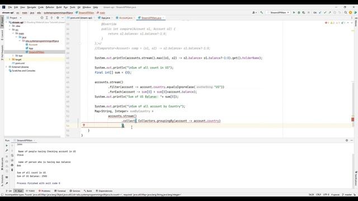358x201 pixels.
Task: Expand the target folder
Action: [10, 60]
